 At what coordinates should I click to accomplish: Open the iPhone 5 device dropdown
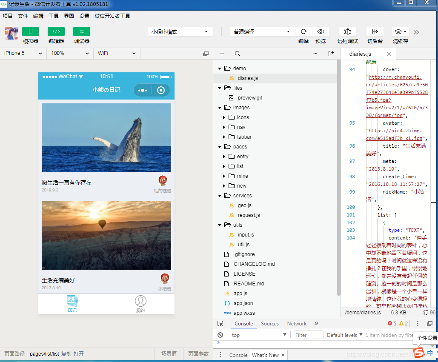tap(23, 53)
